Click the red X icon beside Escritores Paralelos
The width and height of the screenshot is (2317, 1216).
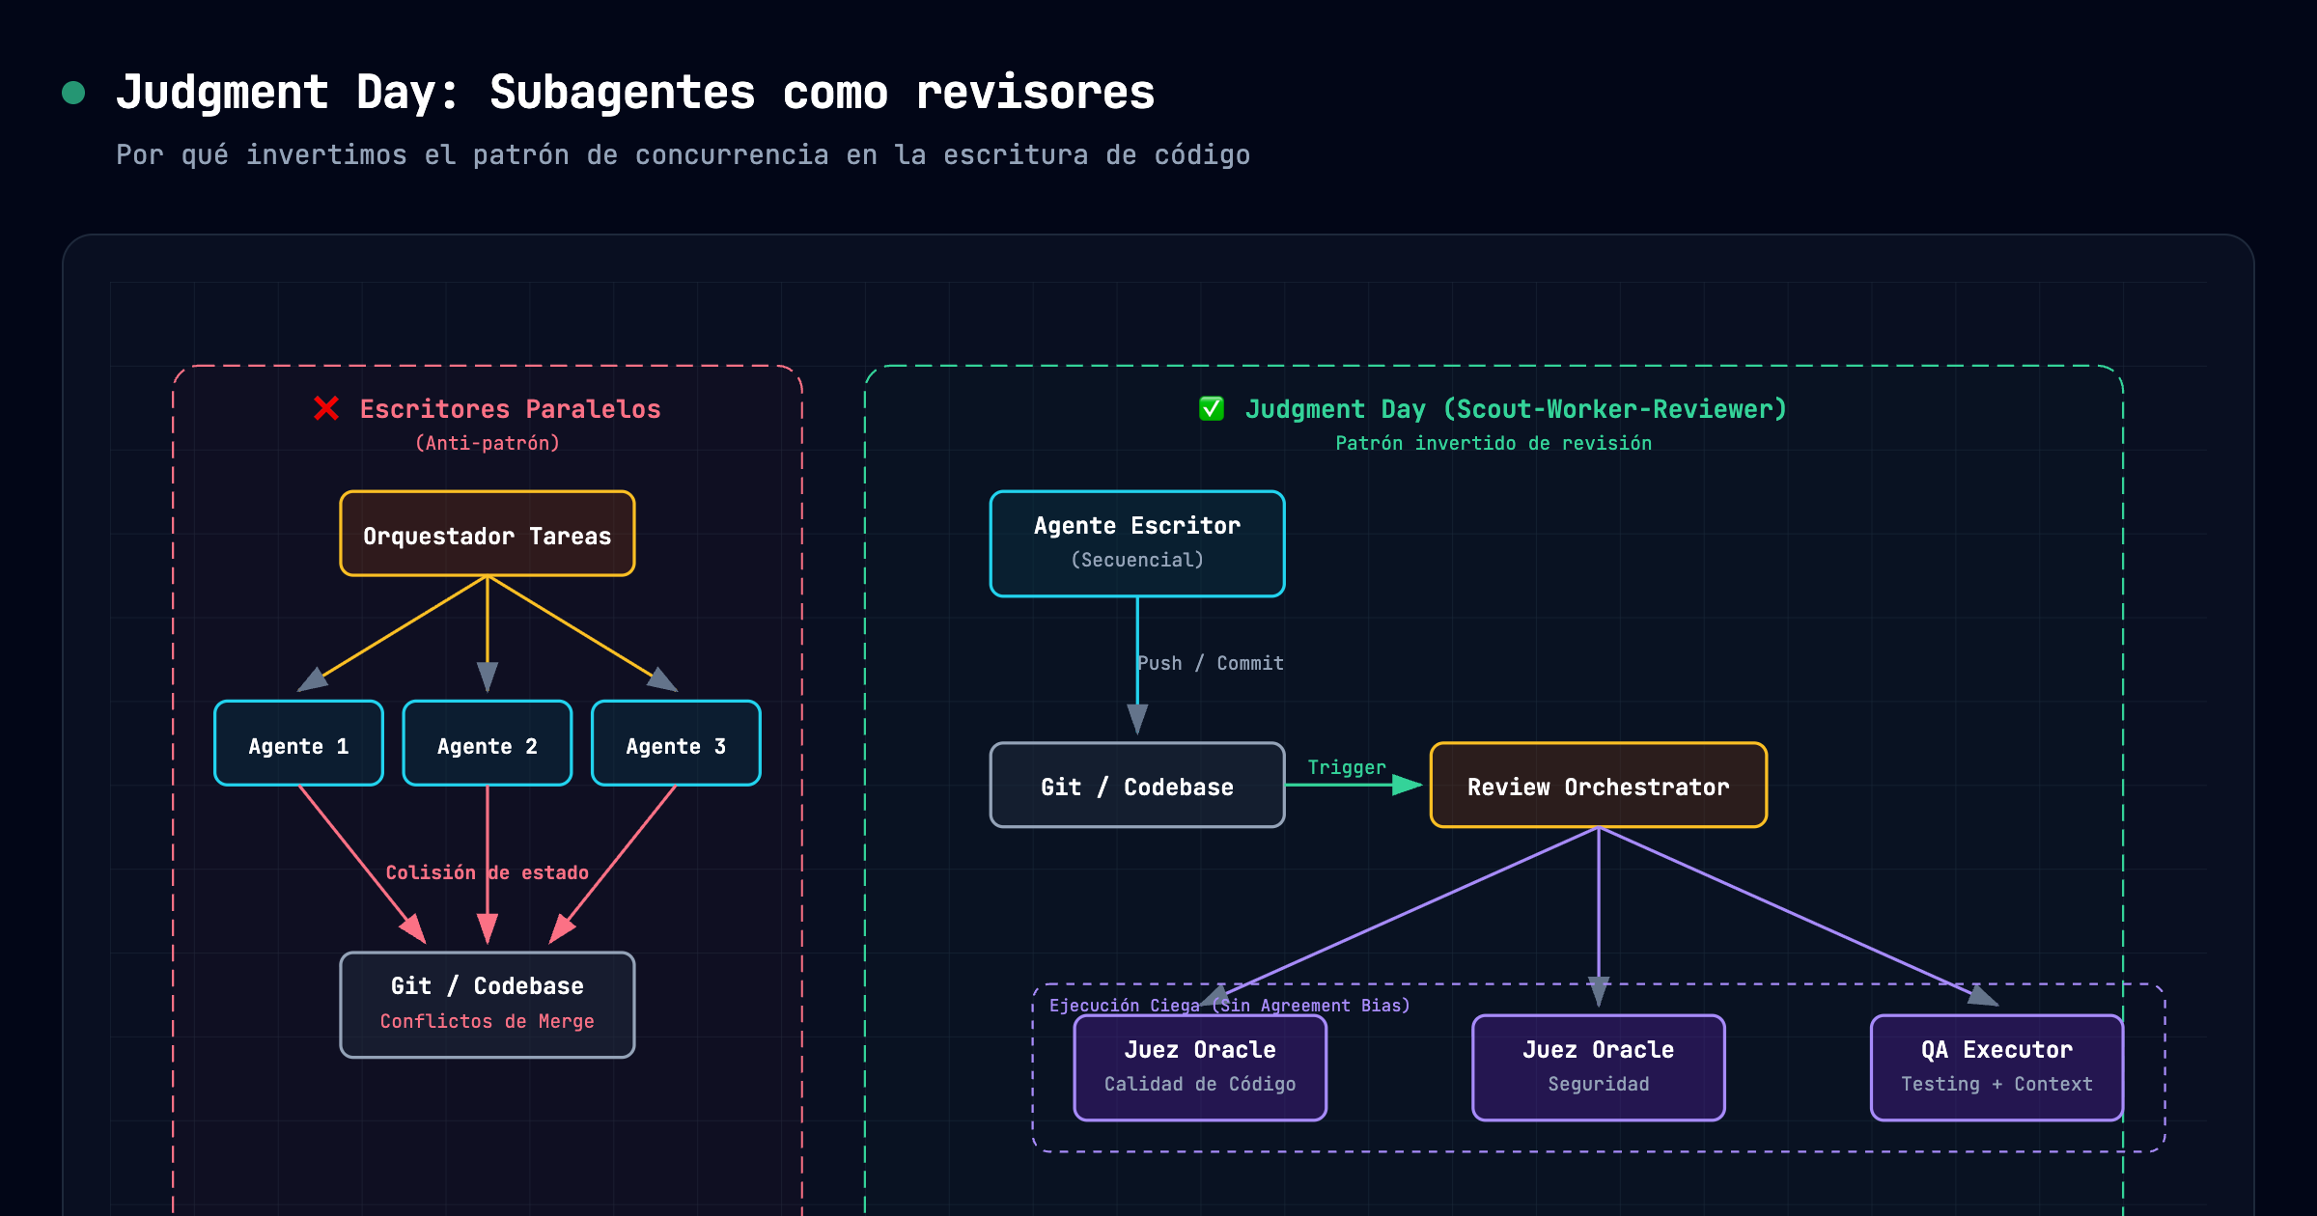point(326,409)
